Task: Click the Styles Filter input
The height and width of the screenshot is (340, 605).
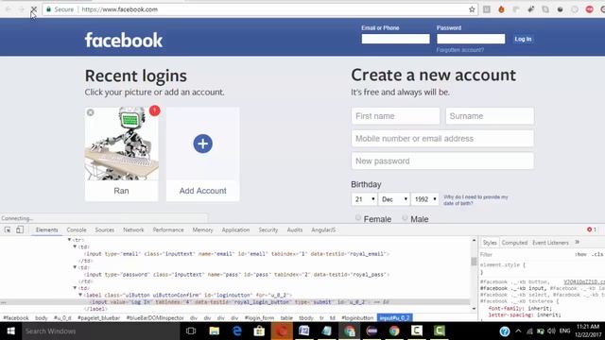Action: (x=525, y=254)
